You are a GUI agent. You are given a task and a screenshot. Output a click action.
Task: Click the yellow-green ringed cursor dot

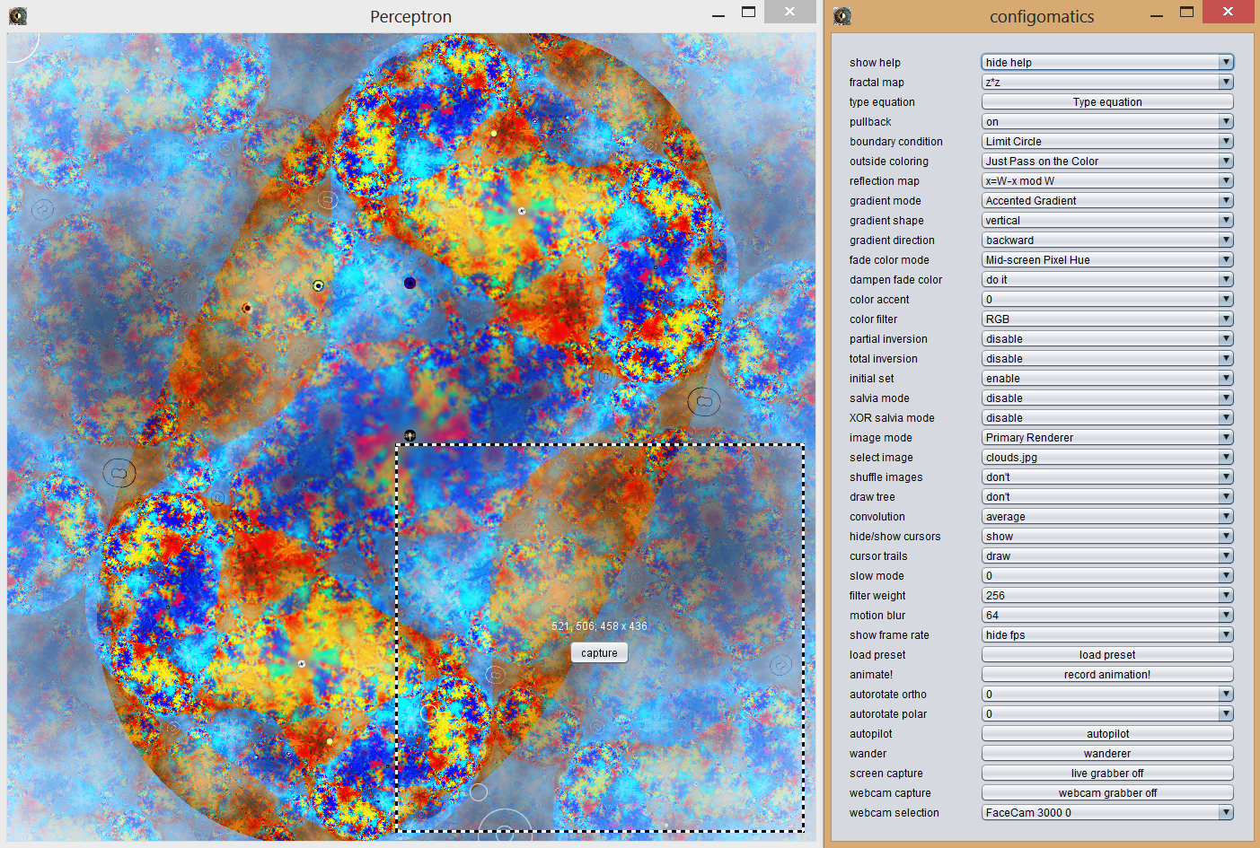click(318, 285)
